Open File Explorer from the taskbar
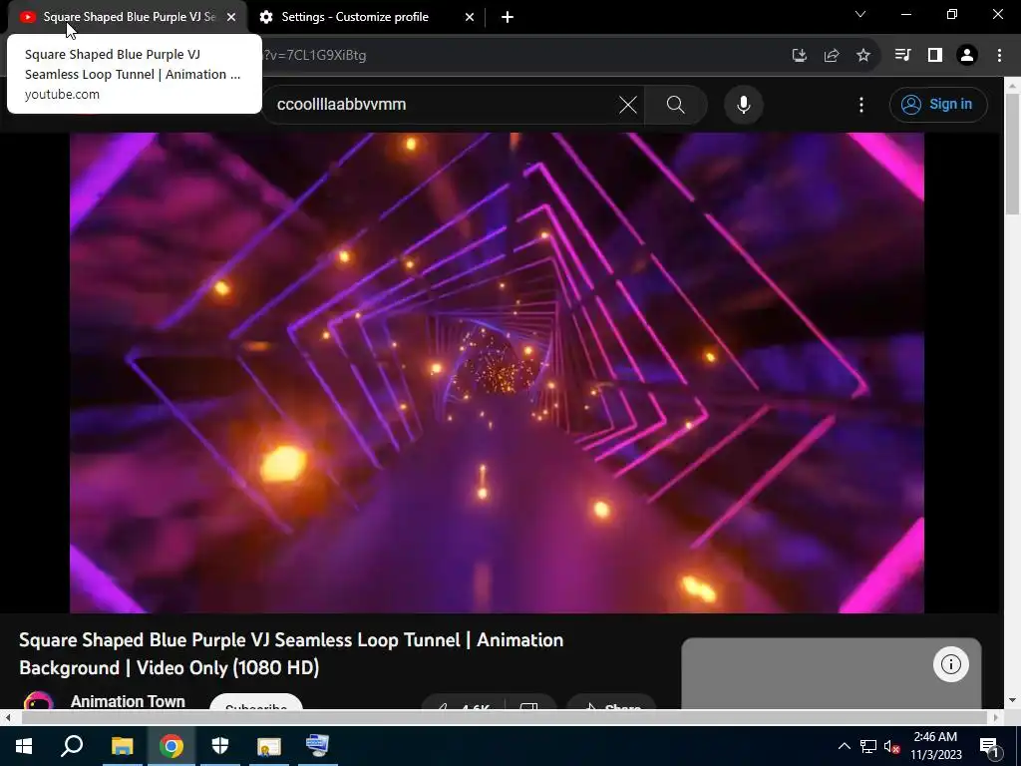1021x766 pixels. (x=122, y=746)
